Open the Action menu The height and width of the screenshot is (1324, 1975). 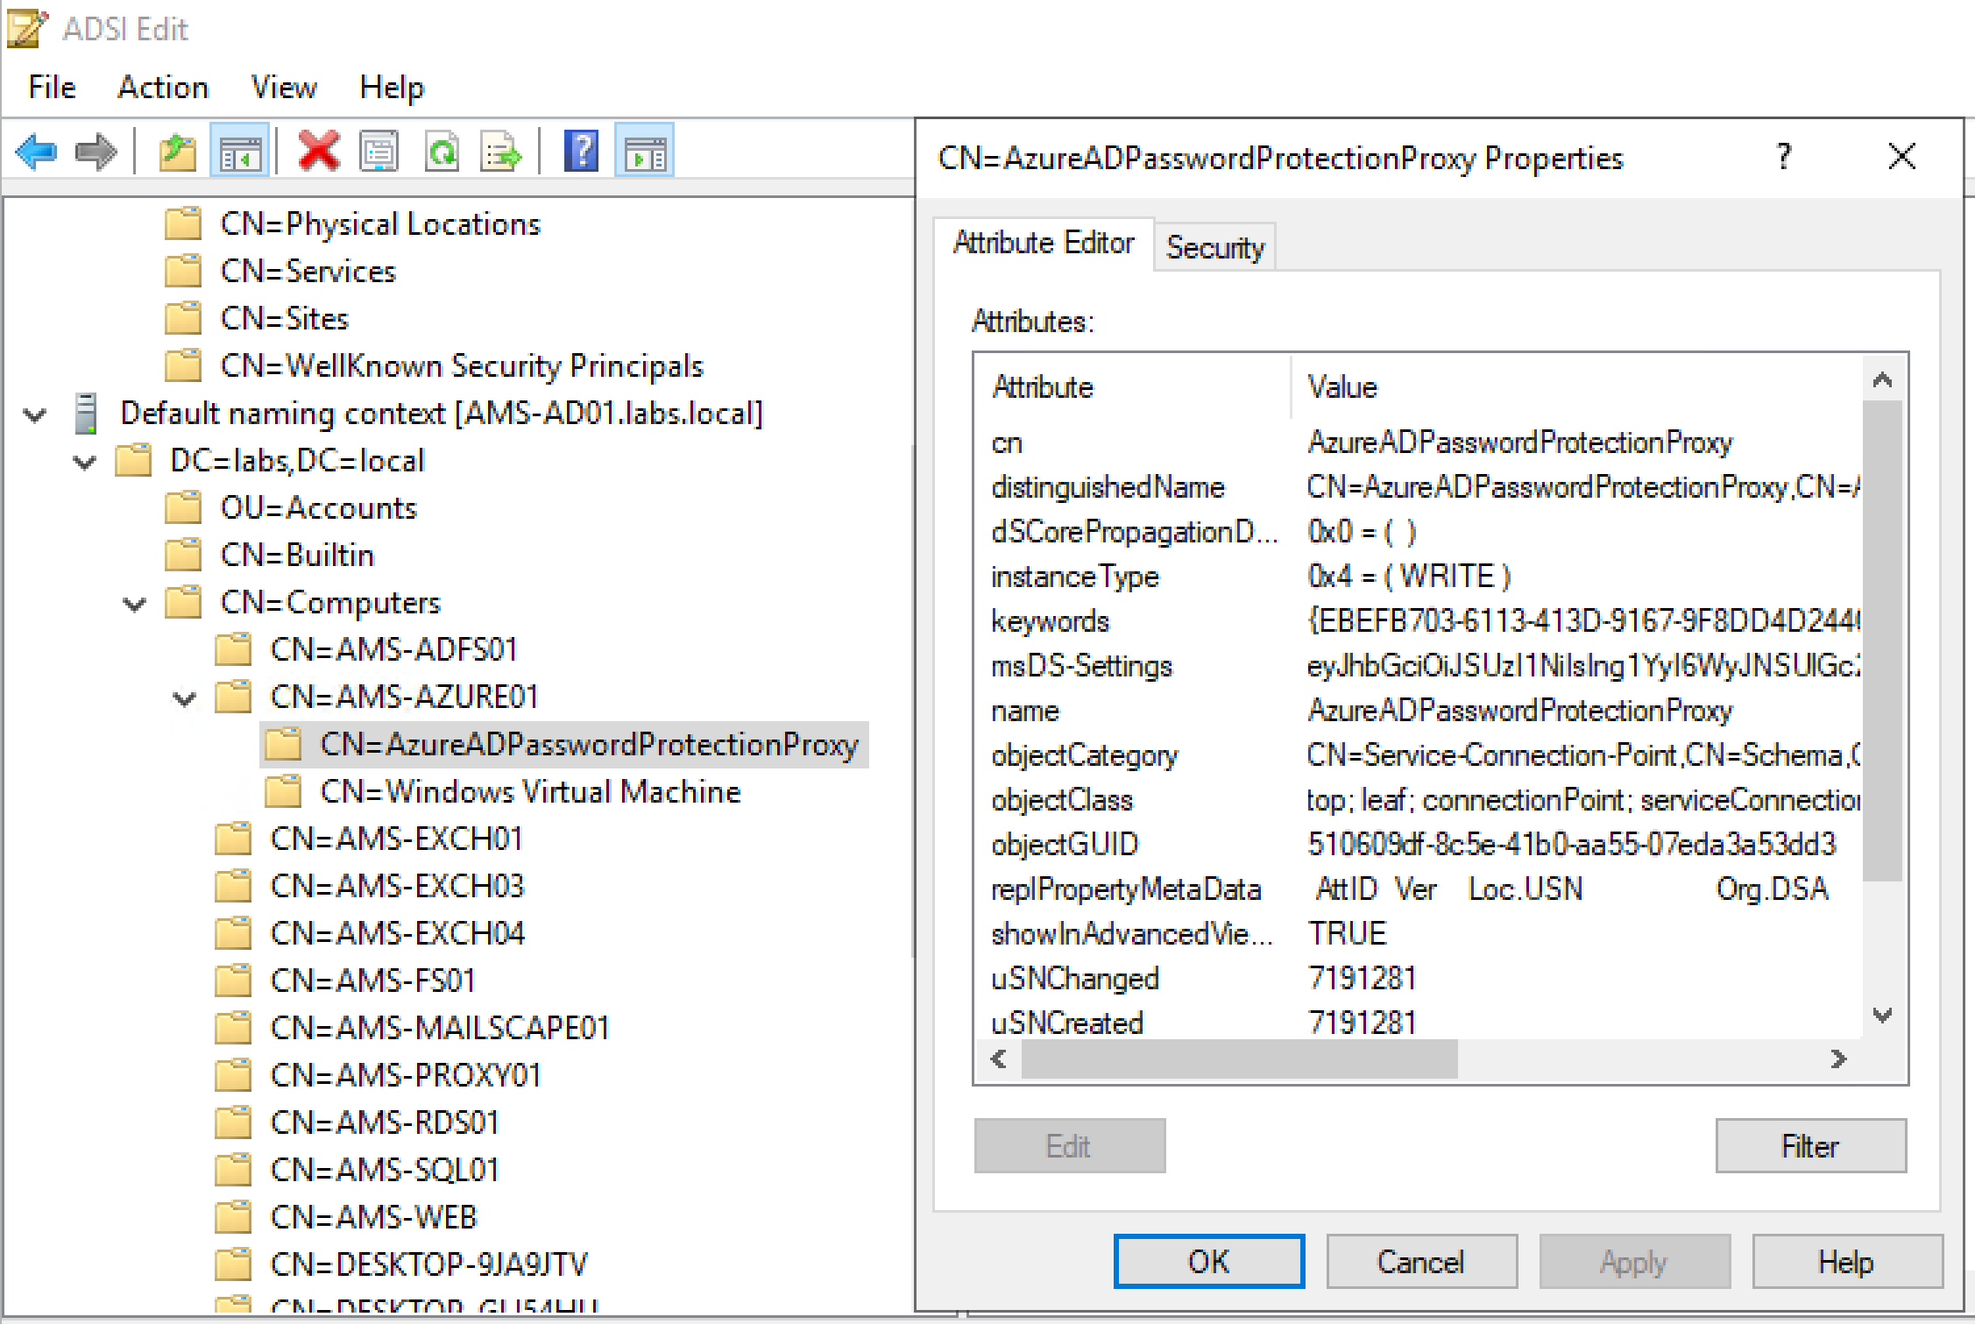point(162,87)
